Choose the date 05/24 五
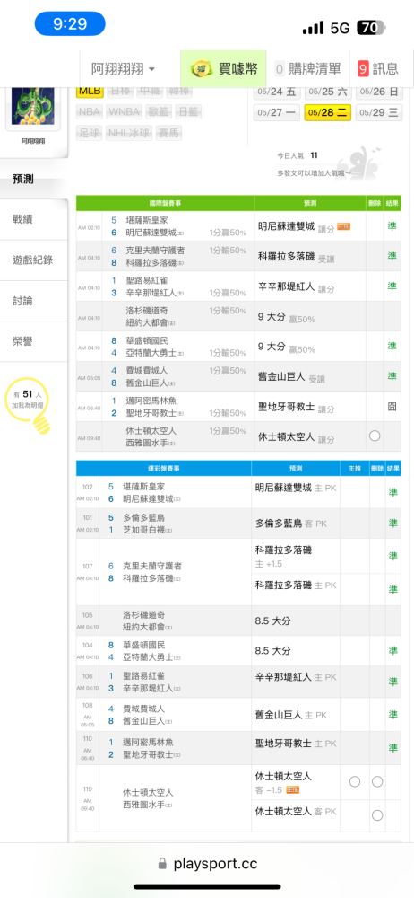The width and height of the screenshot is (414, 898). 277,92
